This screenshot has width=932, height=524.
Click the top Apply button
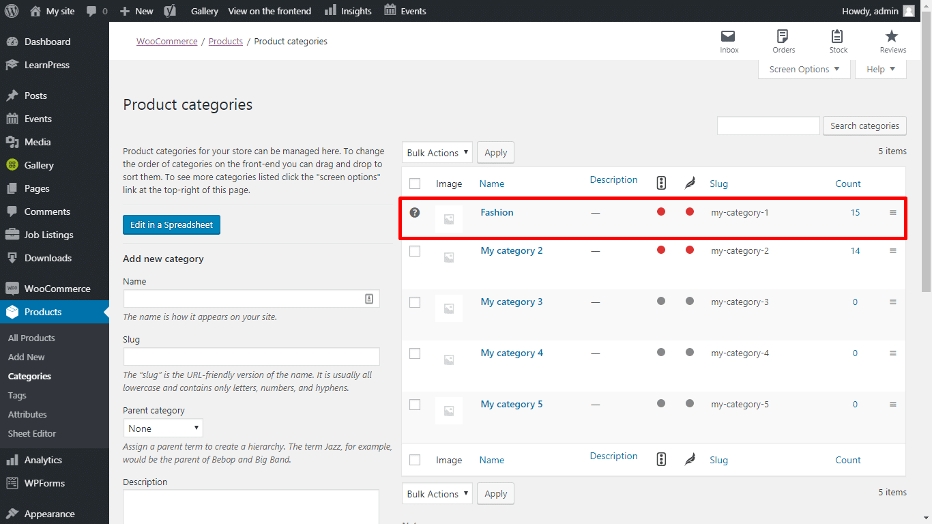(x=495, y=153)
